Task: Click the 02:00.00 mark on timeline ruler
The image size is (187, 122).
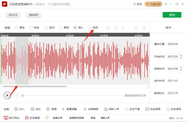Action: click(138, 36)
